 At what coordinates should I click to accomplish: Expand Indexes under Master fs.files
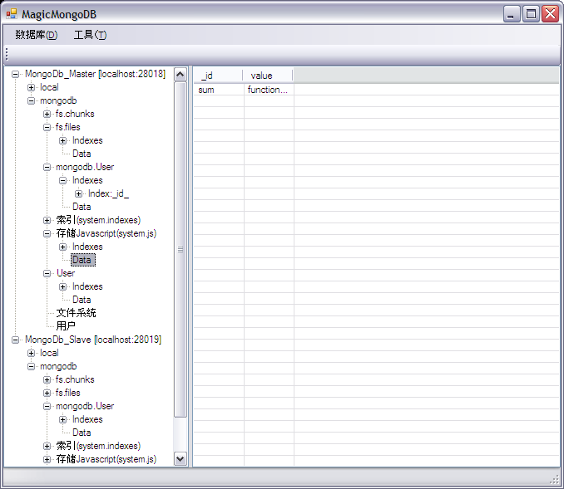[62, 141]
